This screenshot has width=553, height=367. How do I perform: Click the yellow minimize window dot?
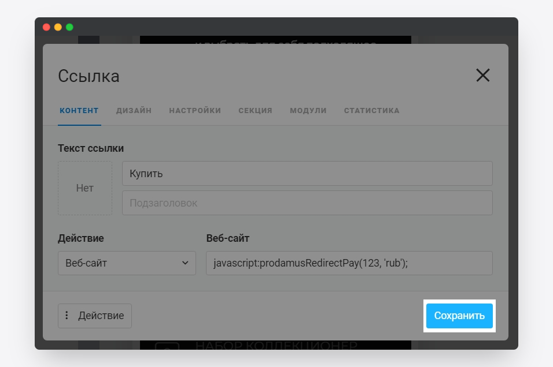58,27
